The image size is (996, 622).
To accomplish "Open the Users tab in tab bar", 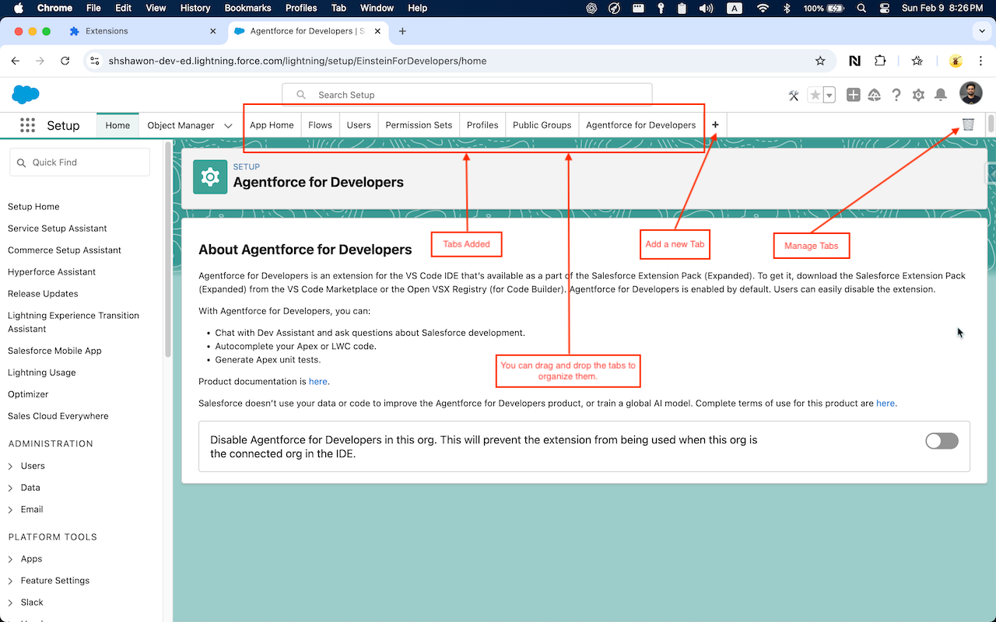I will (x=359, y=125).
